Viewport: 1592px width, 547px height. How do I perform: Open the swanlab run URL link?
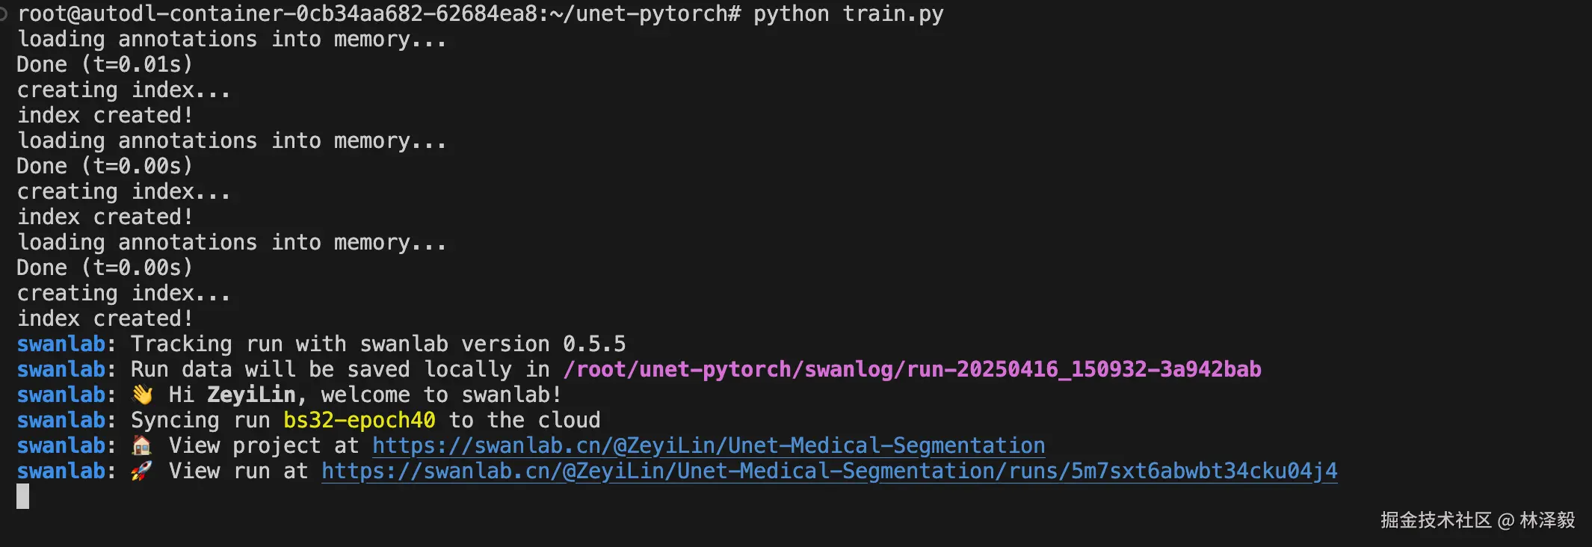[x=829, y=472]
